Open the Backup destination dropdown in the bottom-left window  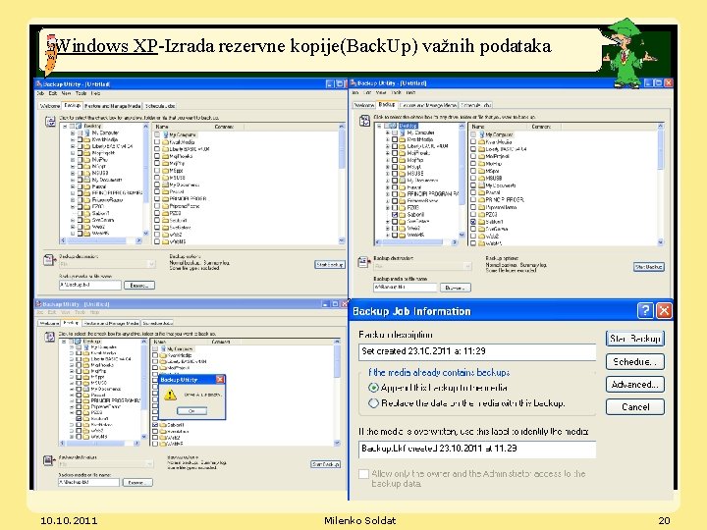(x=148, y=464)
